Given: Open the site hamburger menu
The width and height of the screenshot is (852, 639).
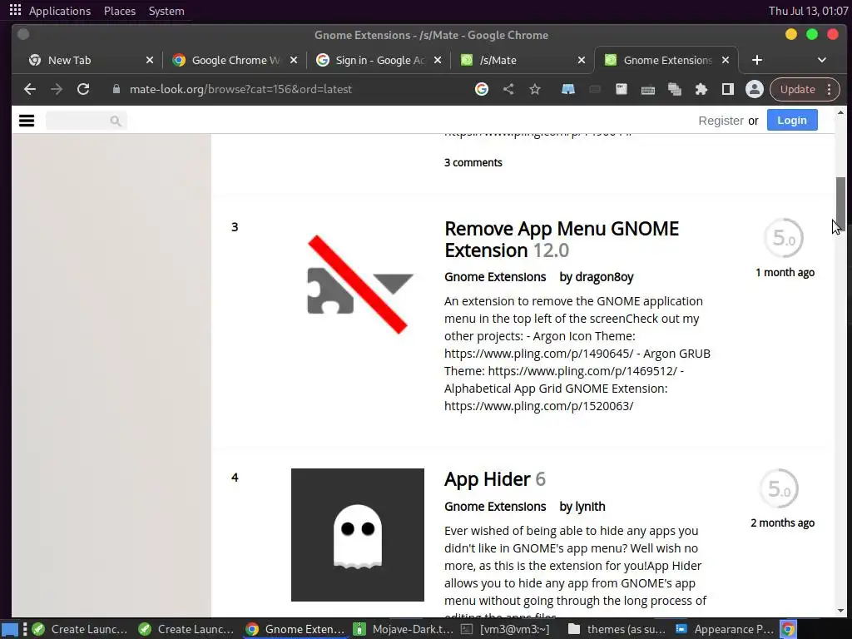Looking at the screenshot, I should coord(27,121).
